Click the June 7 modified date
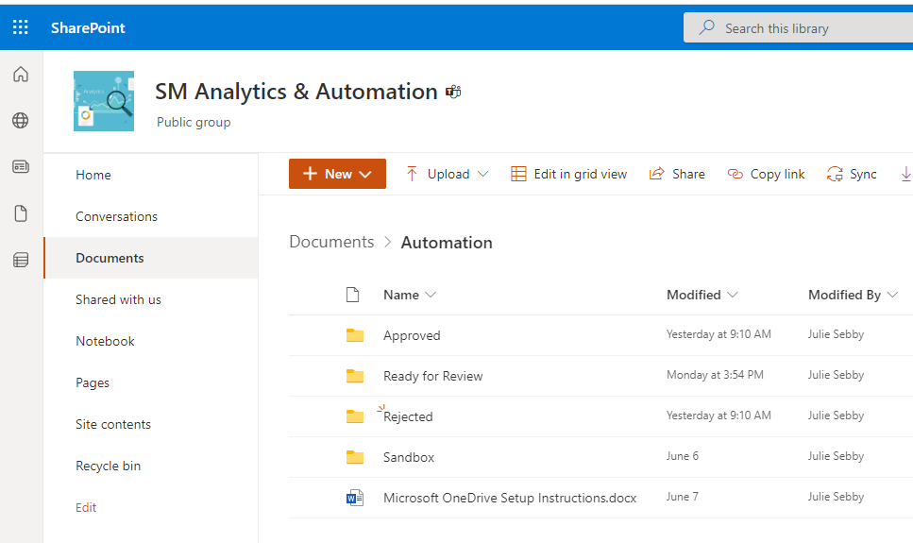The height and width of the screenshot is (543, 913). (x=683, y=497)
